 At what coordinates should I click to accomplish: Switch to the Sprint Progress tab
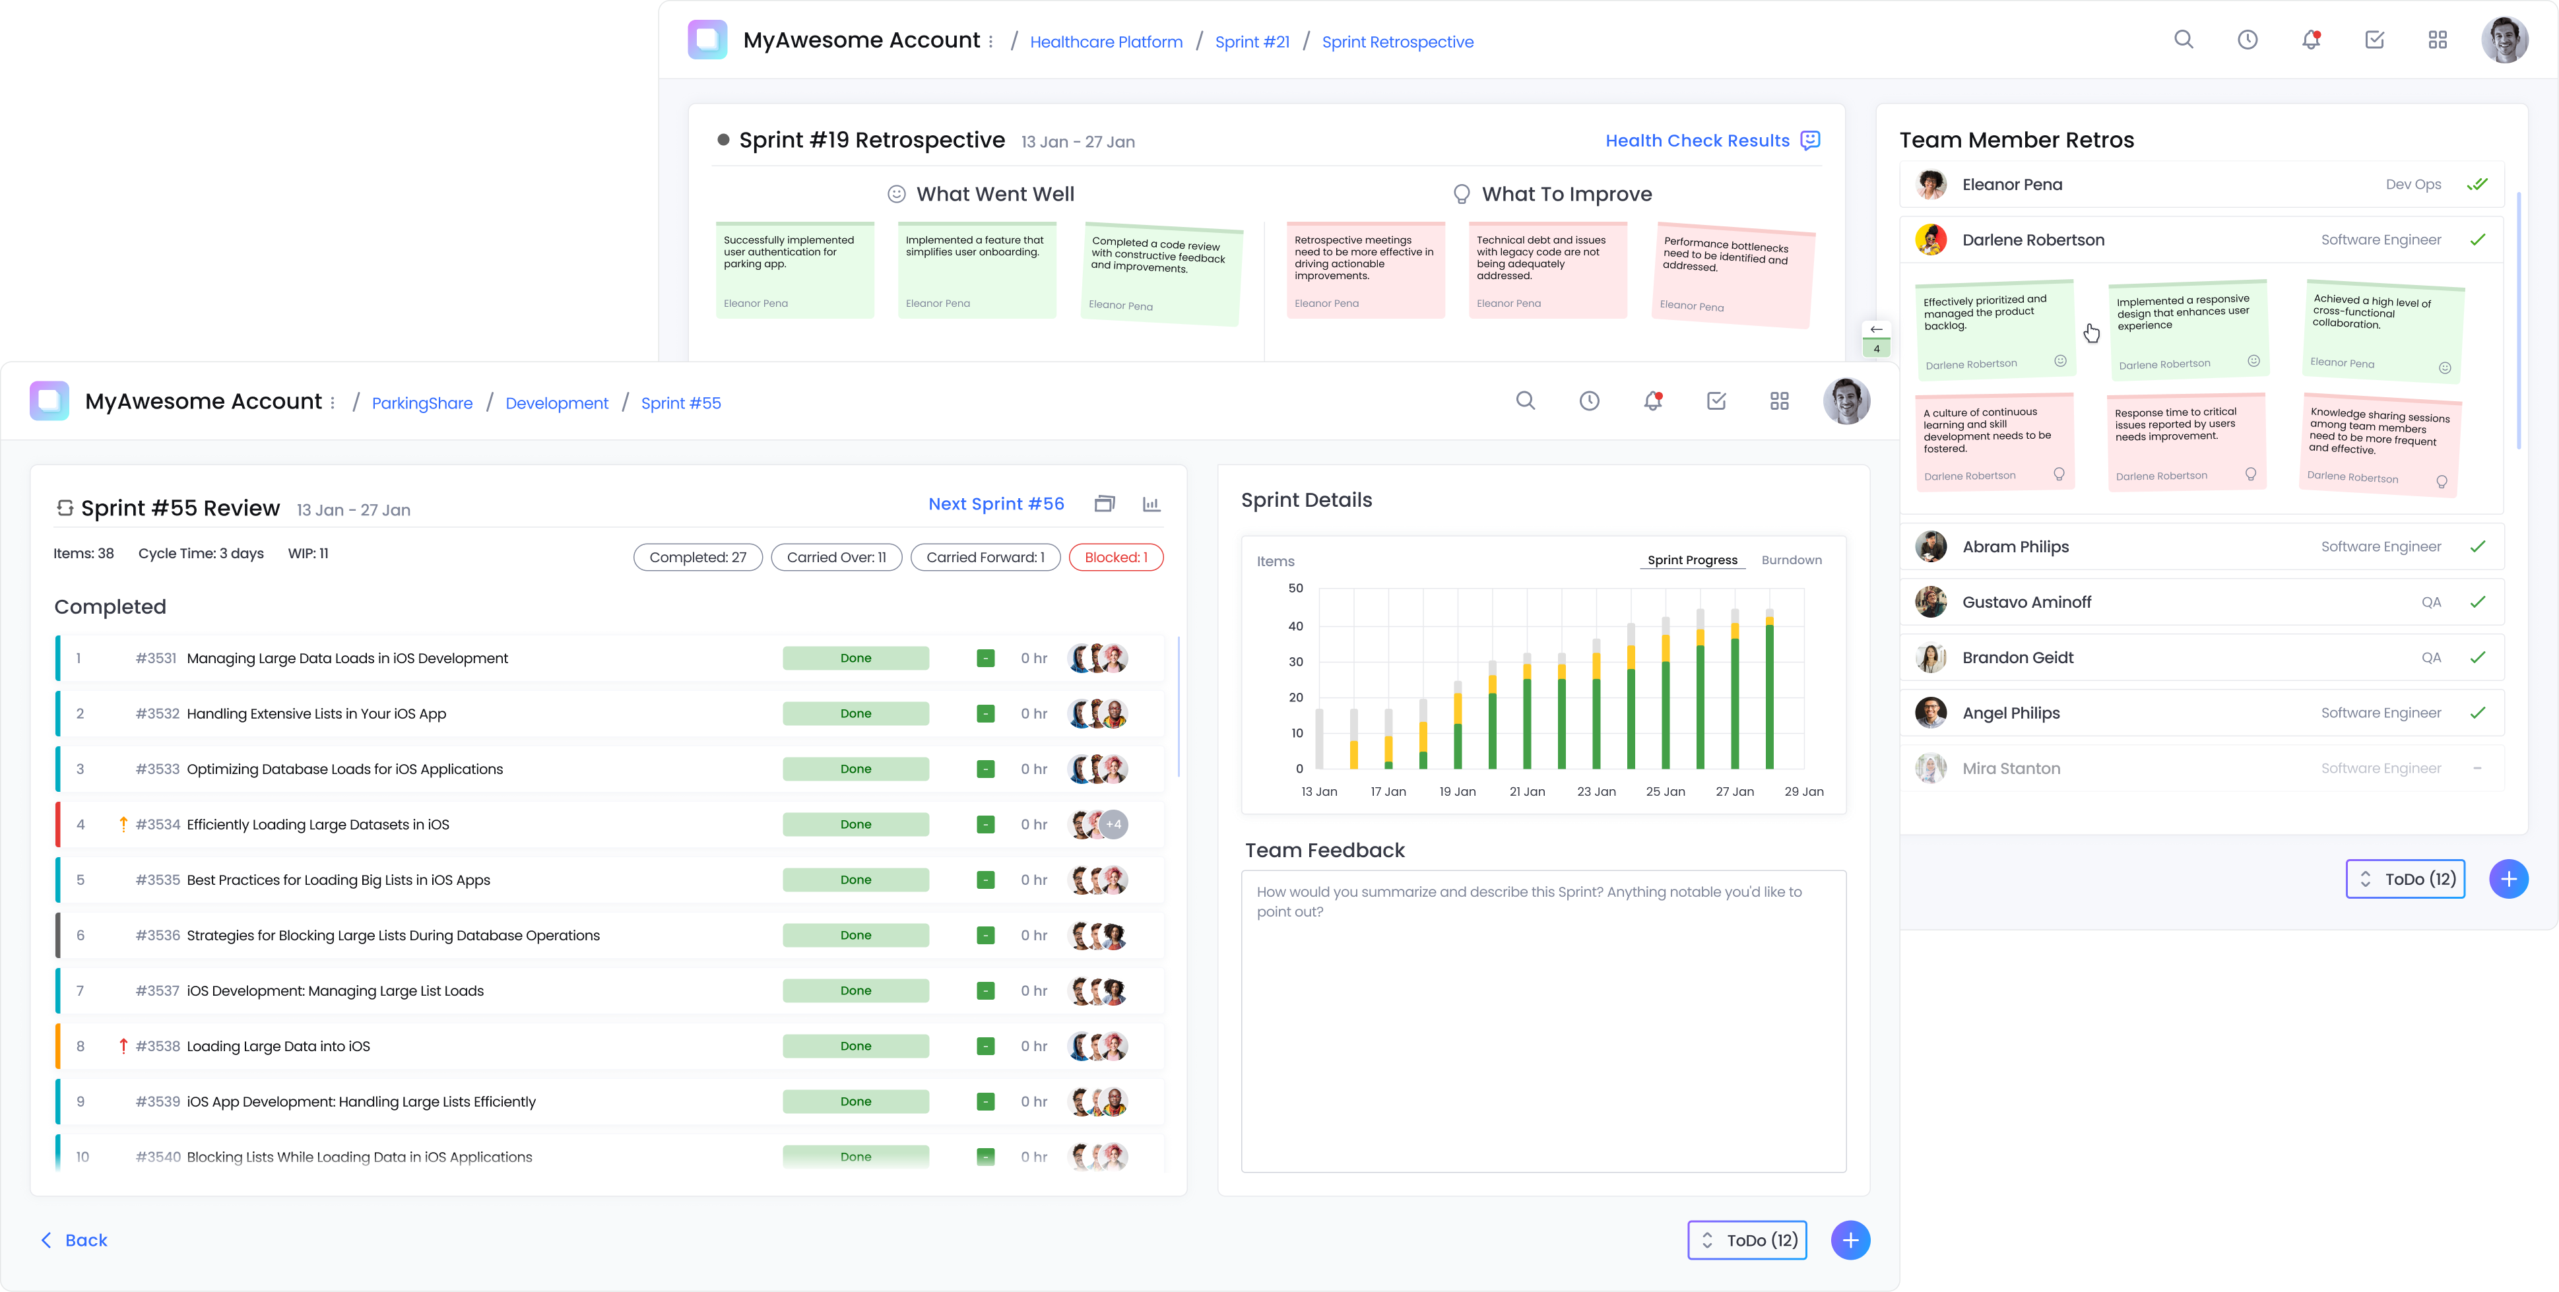coord(1692,560)
